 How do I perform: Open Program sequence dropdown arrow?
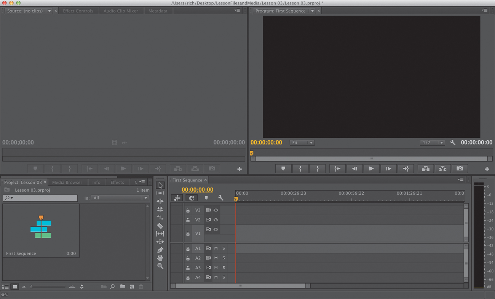(x=312, y=11)
